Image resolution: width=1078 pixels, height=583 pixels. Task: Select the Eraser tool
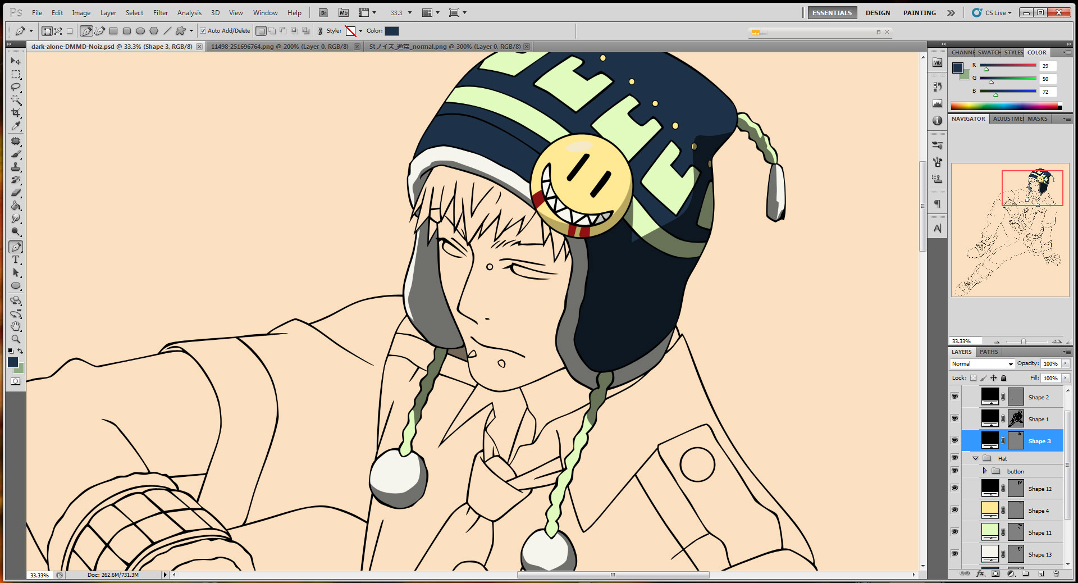(x=16, y=193)
